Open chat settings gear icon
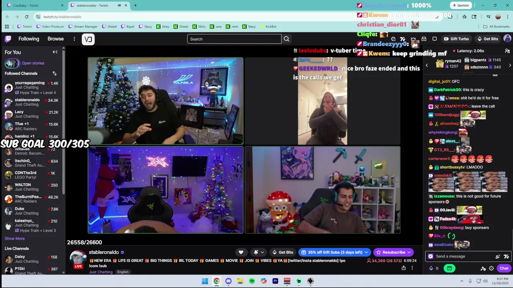513x288 pixels. click(491, 268)
